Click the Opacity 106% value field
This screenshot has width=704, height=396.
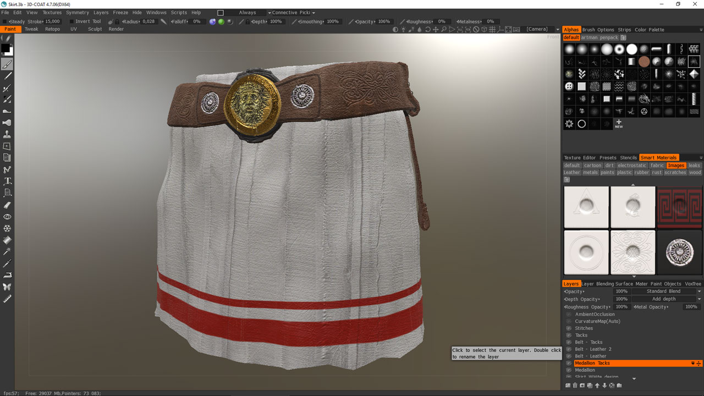click(x=384, y=21)
